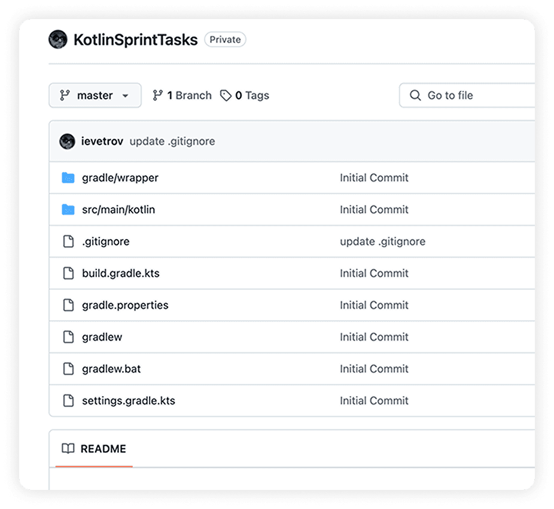Click the gradle/wrapper folder icon
The height and width of the screenshot is (509, 554).
(68, 178)
